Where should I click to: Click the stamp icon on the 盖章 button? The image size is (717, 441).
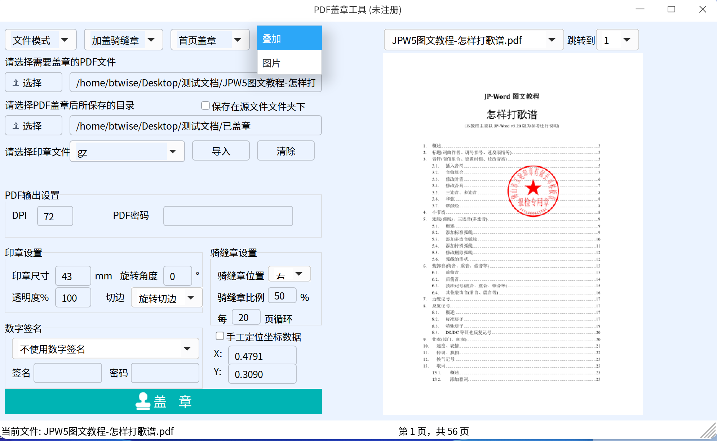(x=143, y=401)
